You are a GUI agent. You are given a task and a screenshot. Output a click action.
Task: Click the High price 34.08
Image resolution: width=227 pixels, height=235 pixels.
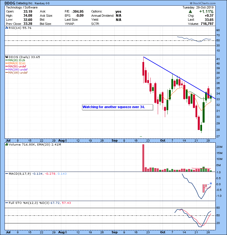pos(28,16)
